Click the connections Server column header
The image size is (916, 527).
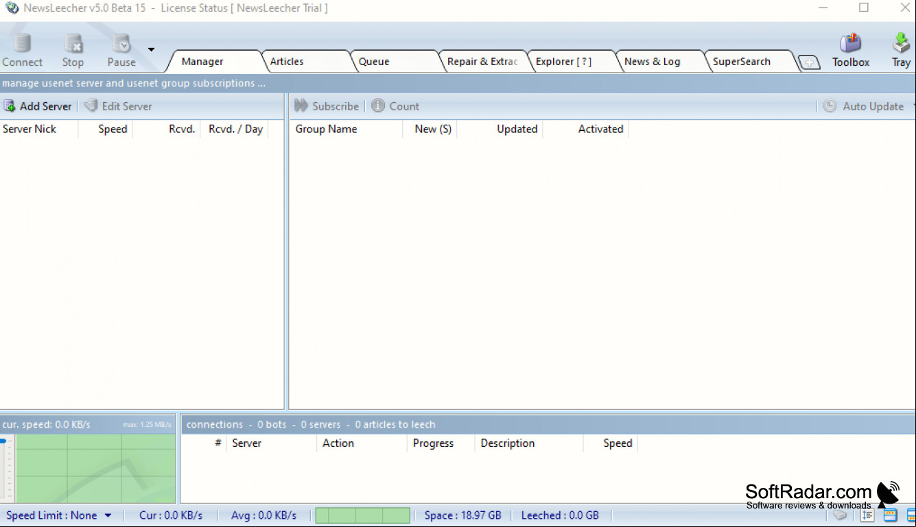(x=272, y=443)
